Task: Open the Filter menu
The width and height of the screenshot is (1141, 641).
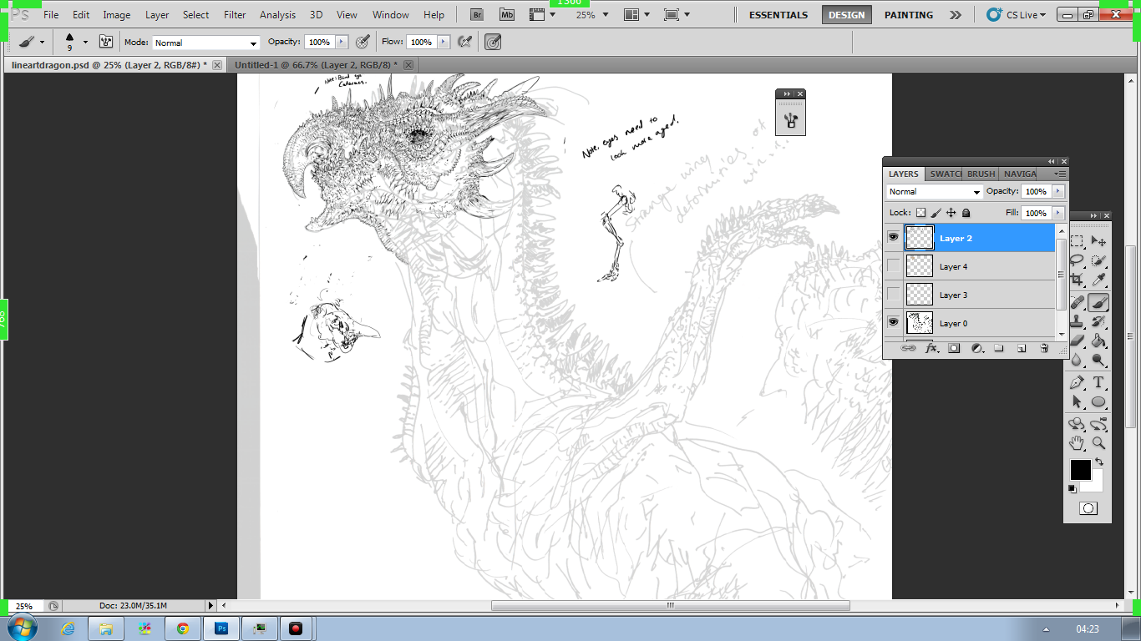Action: pyautogui.click(x=235, y=14)
